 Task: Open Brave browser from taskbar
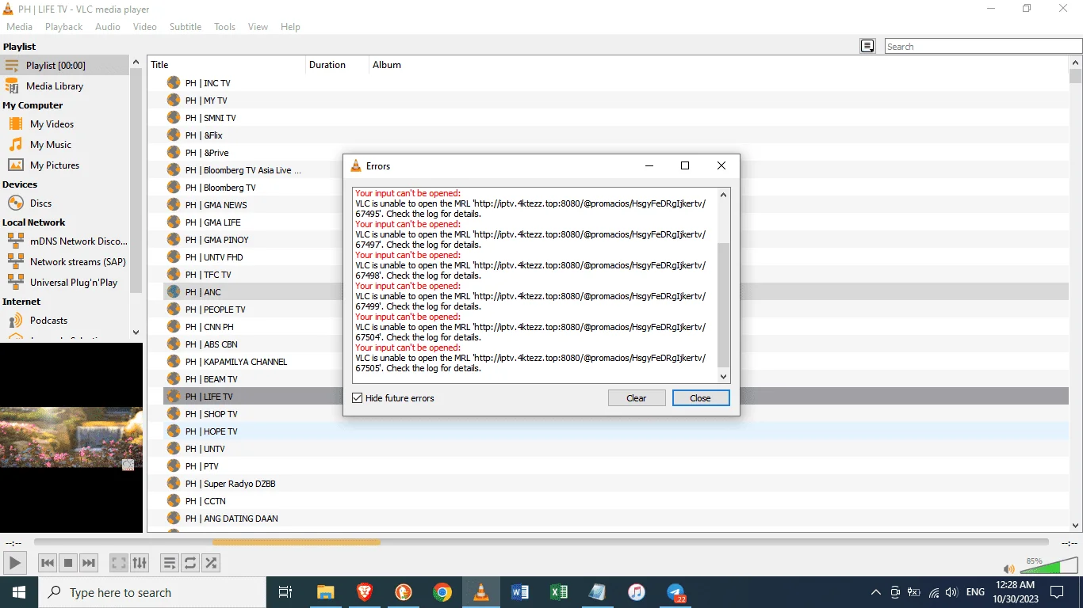click(x=364, y=592)
